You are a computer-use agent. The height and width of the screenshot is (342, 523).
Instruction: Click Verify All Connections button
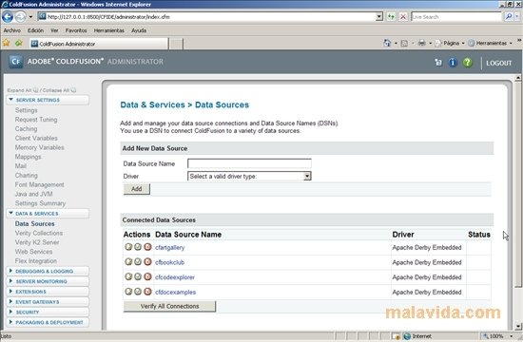170,306
